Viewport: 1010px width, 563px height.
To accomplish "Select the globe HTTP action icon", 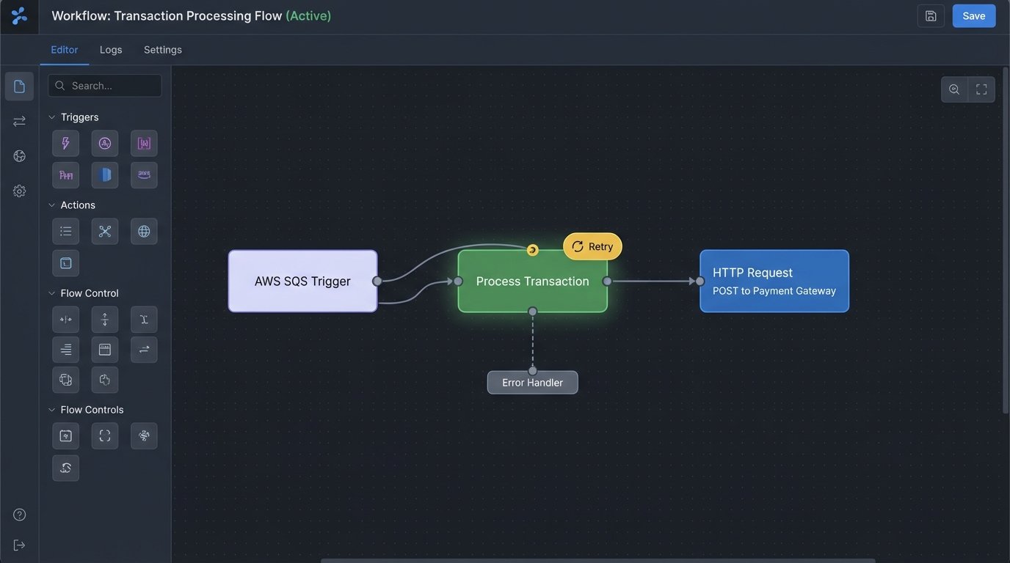I will (x=144, y=229).
